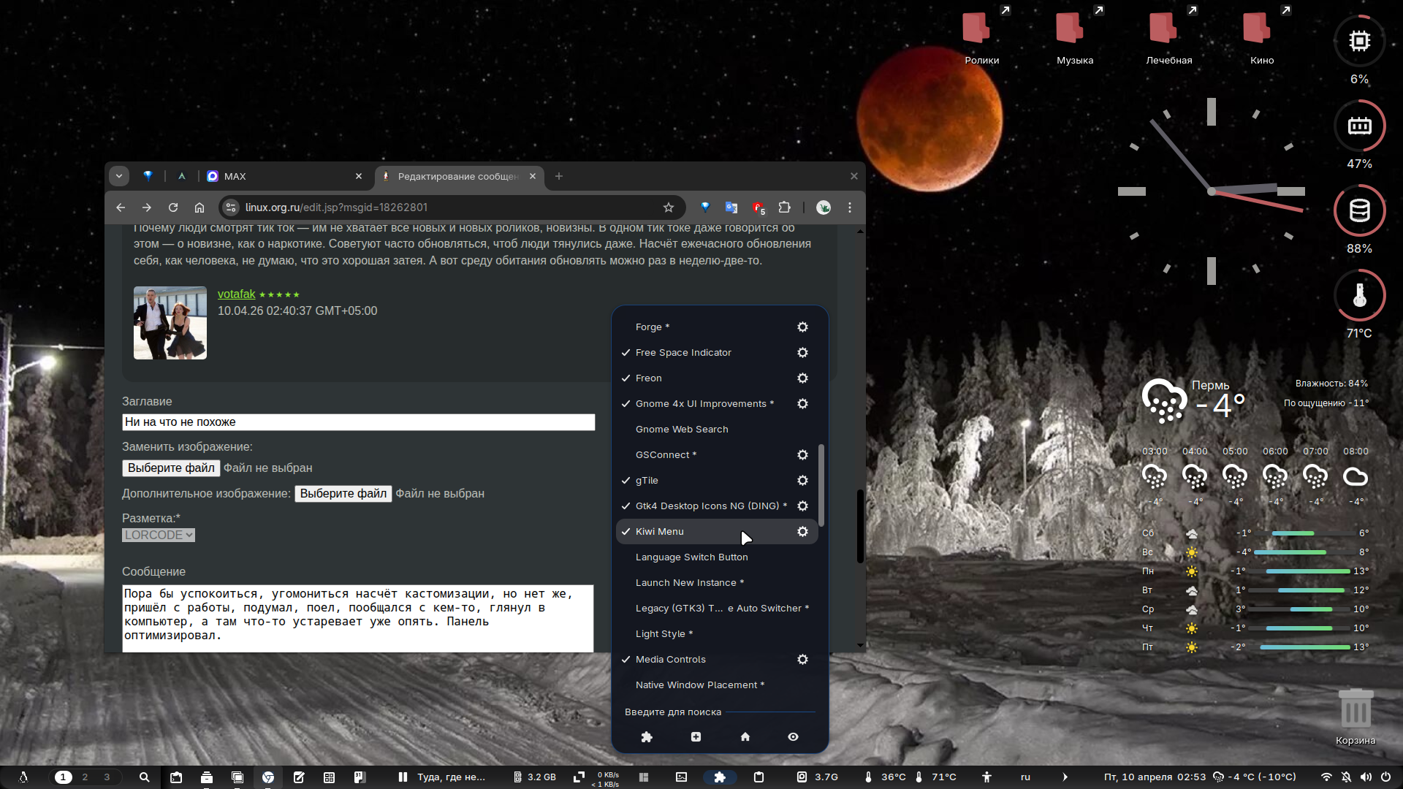1403x789 pixels.
Task: Open the Chrome three-dot menu
Action: [x=849, y=207]
